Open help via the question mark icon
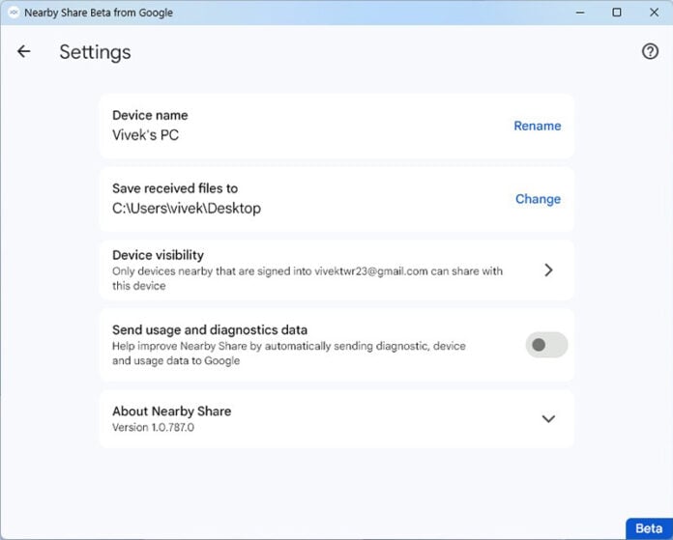The image size is (673, 540). click(650, 52)
